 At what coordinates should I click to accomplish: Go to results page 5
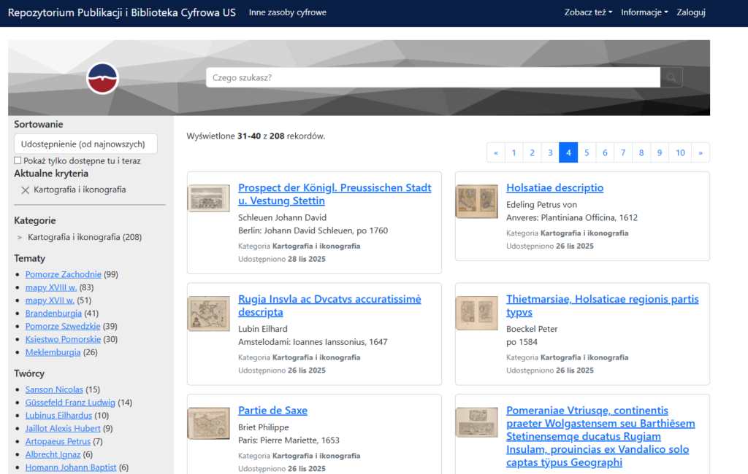[x=587, y=152]
